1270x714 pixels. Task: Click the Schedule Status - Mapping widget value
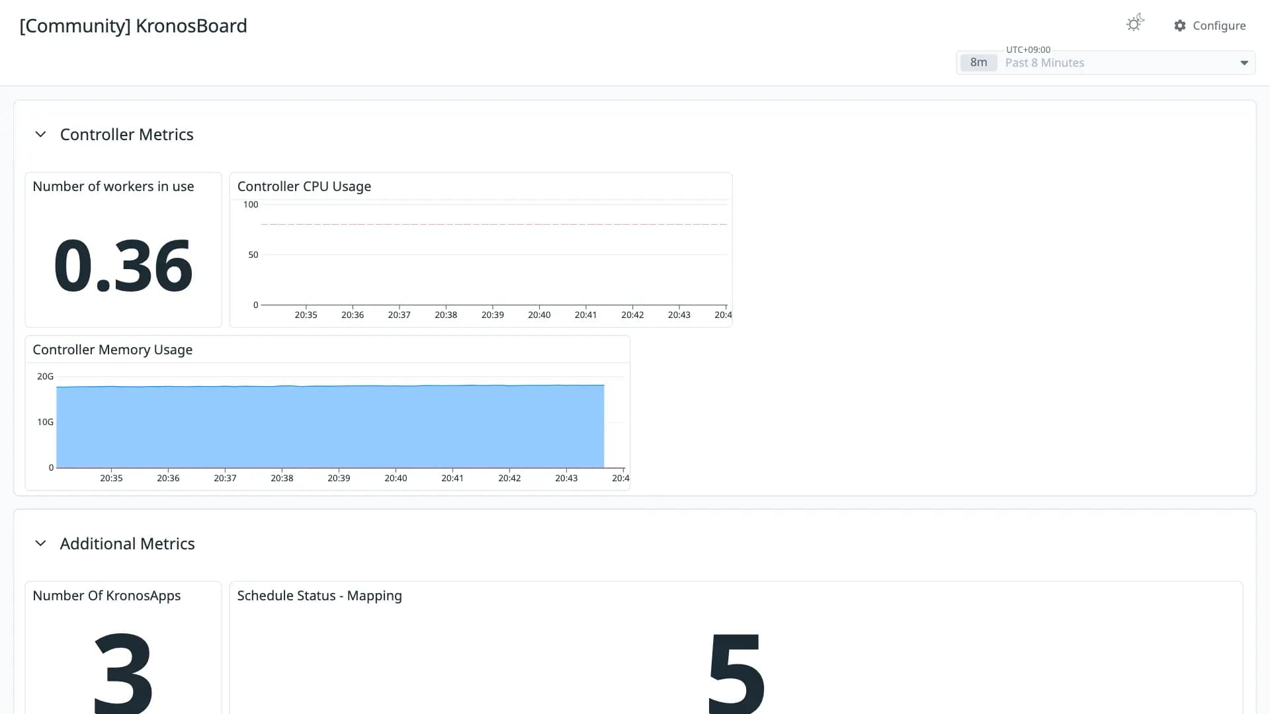[736, 671]
